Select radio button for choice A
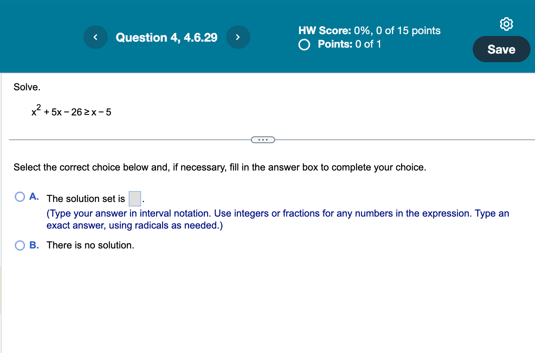535x353 pixels. (20, 196)
